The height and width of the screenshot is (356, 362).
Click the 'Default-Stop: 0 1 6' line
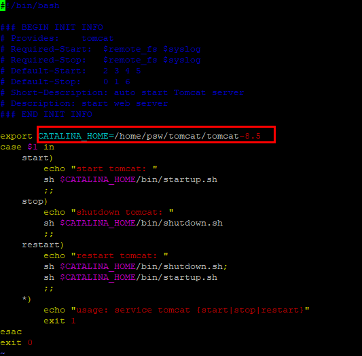[x=65, y=82]
